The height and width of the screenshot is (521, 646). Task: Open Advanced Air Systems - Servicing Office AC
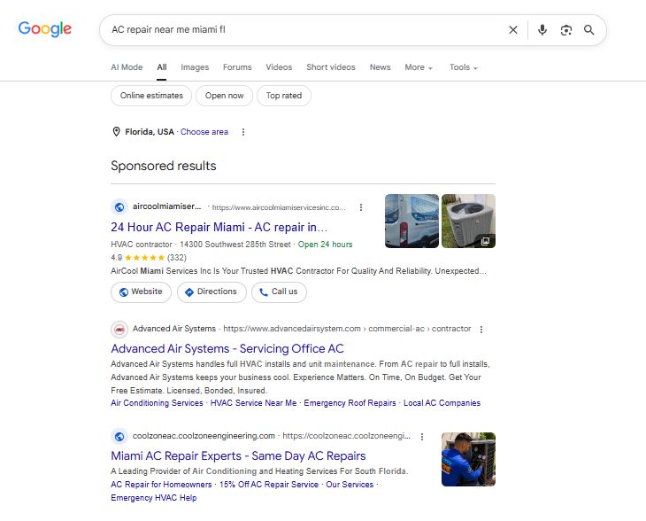tap(227, 349)
